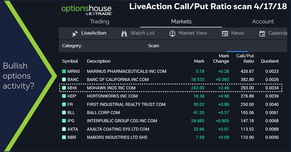
Task: Switch to the Trading tab
Action: coord(99,22)
